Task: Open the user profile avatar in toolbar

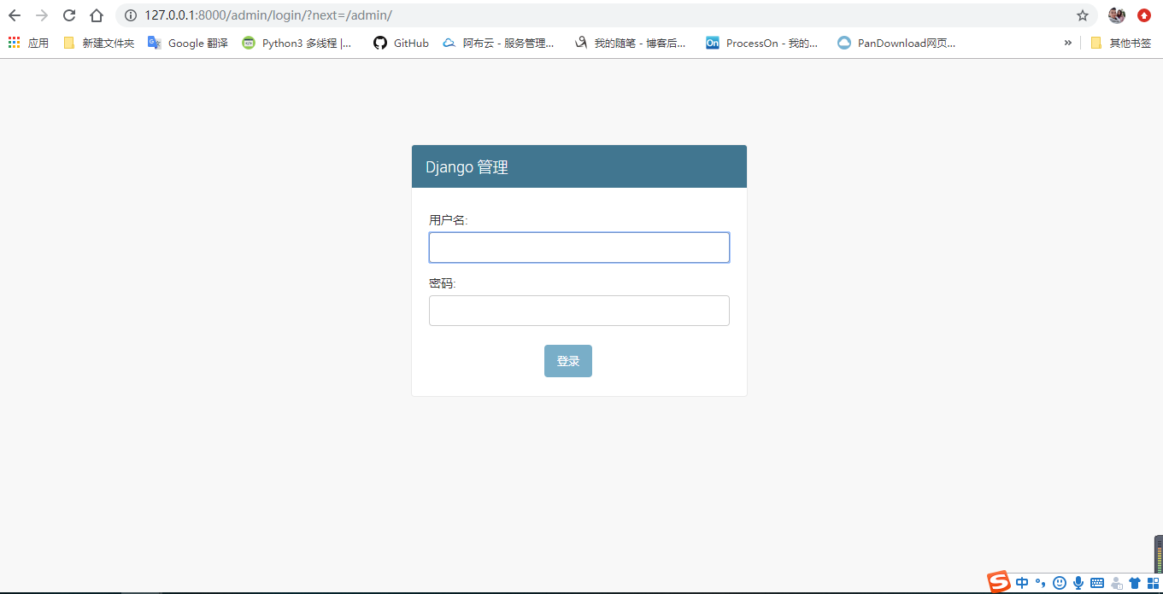Action: click(1117, 15)
